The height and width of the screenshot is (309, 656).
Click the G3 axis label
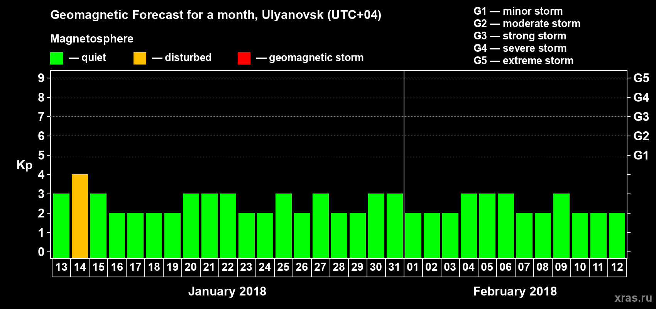(641, 117)
